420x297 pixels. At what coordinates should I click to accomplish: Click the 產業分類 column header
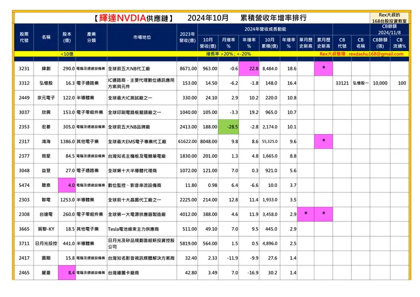click(x=91, y=37)
